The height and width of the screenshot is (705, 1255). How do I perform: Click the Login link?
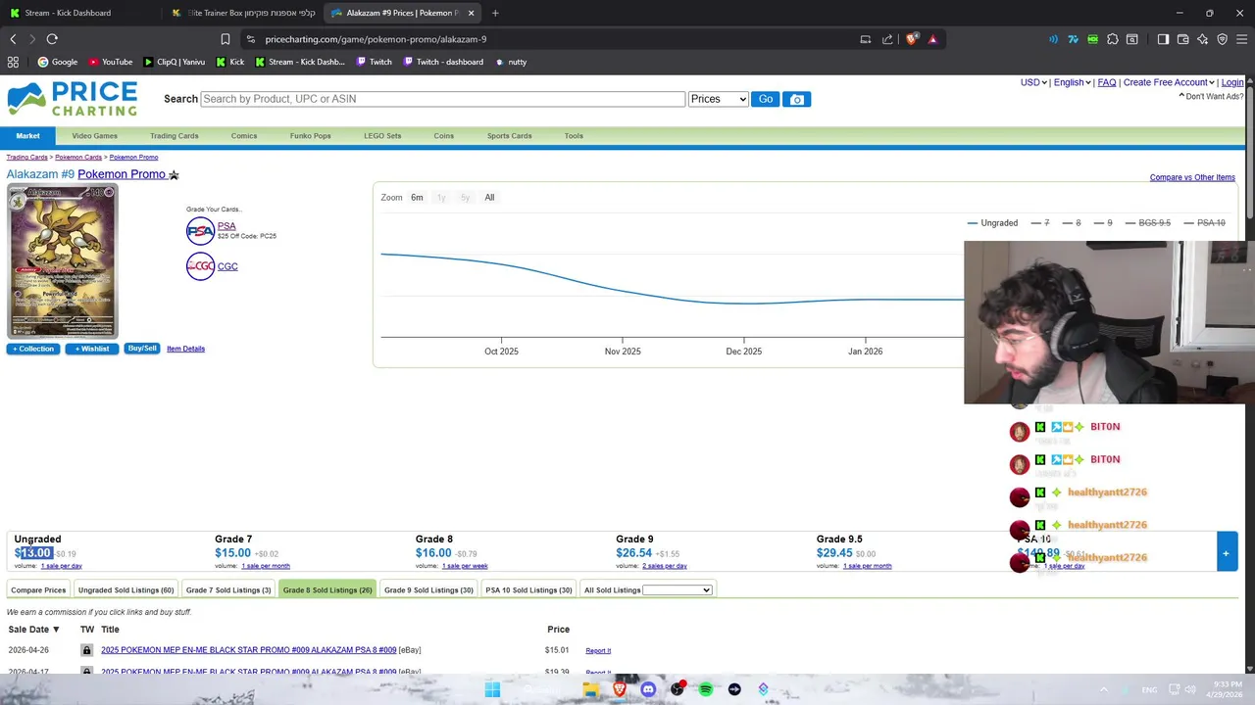pos(1232,82)
